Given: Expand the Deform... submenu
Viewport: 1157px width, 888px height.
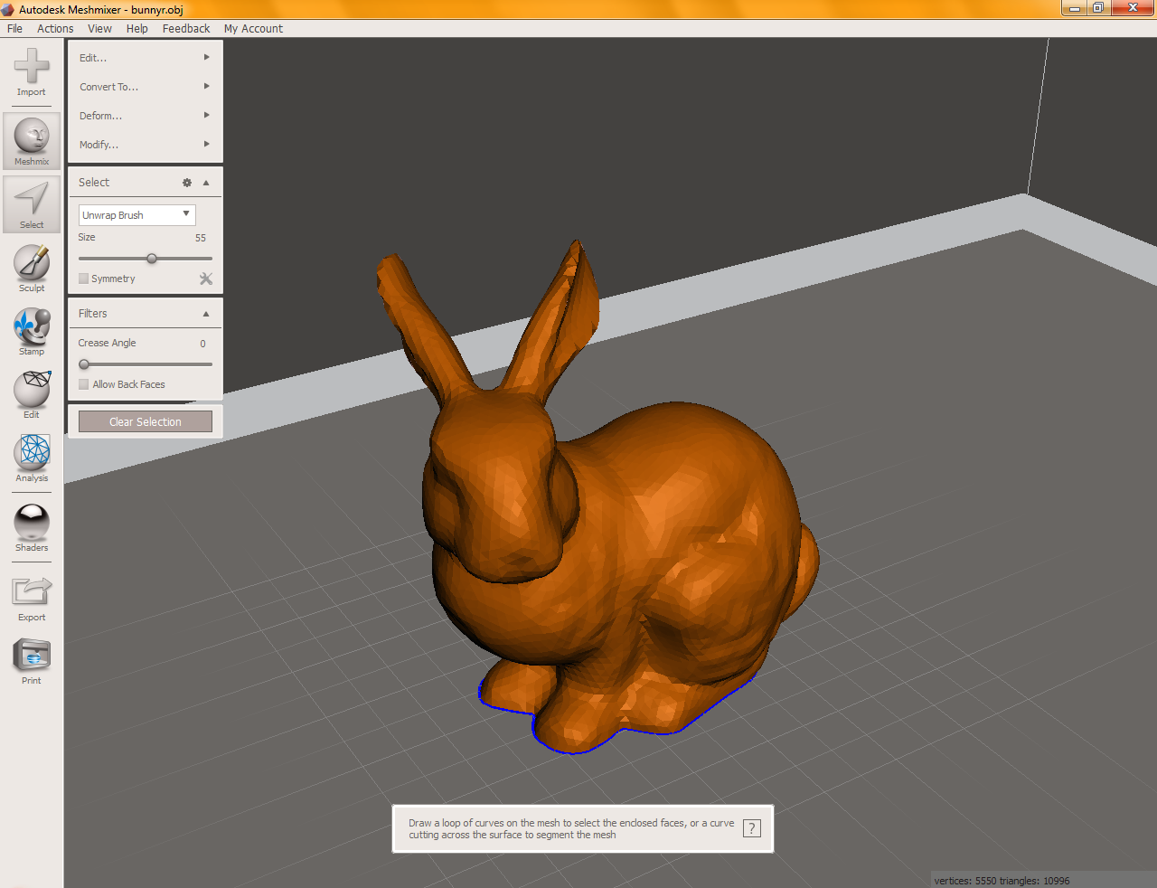Looking at the screenshot, I should 145,116.
